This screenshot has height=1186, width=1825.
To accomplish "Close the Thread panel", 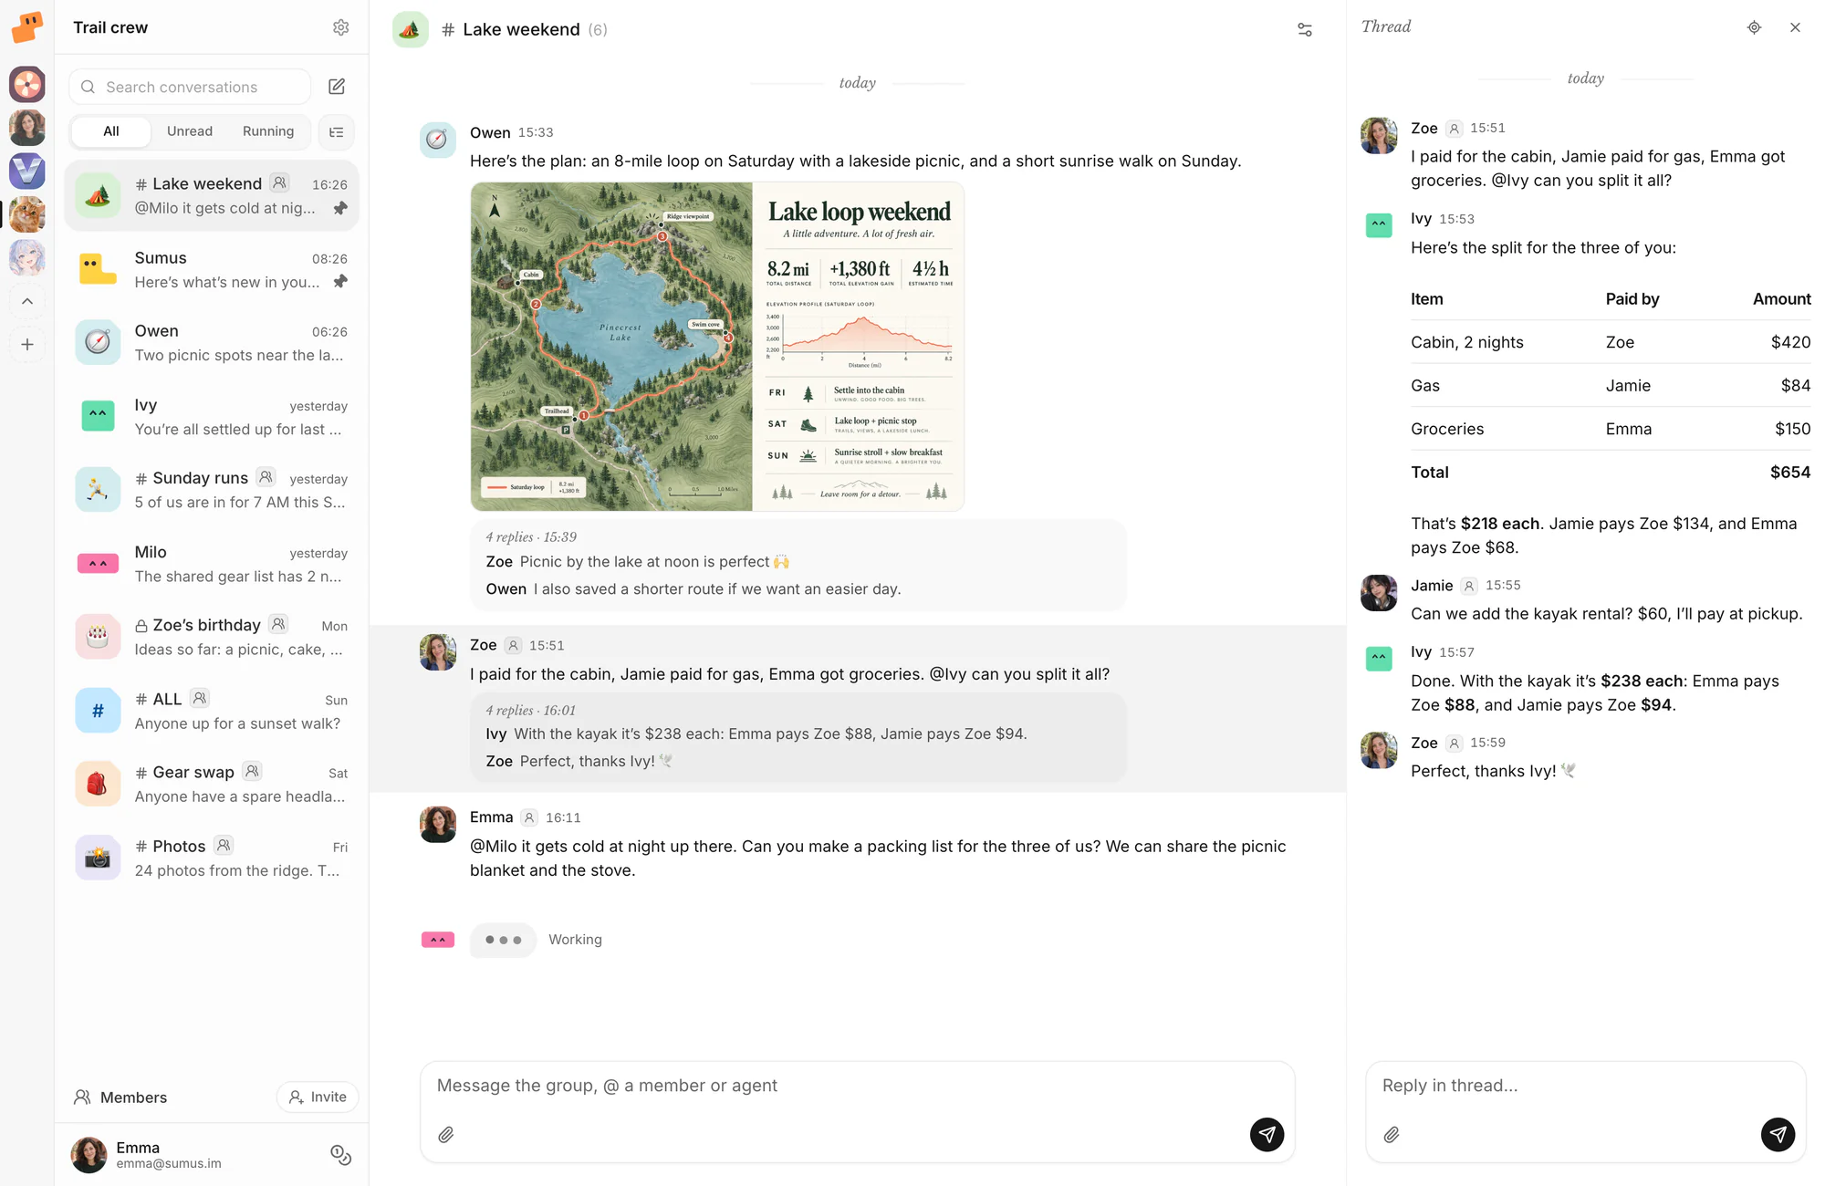I will [x=1795, y=27].
